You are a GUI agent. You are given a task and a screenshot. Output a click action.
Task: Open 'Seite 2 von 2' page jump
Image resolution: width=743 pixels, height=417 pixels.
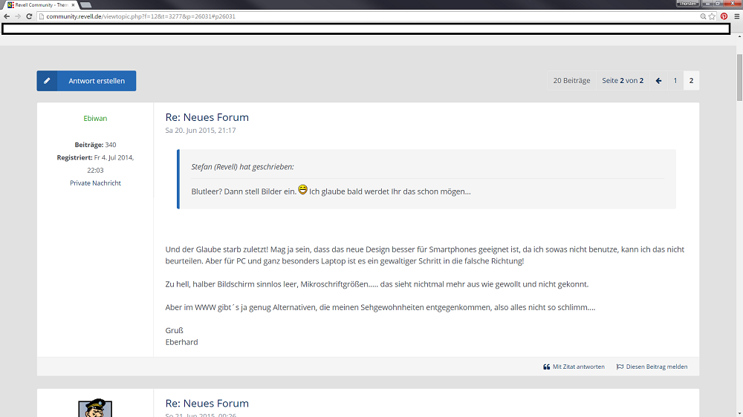tap(623, 80)
